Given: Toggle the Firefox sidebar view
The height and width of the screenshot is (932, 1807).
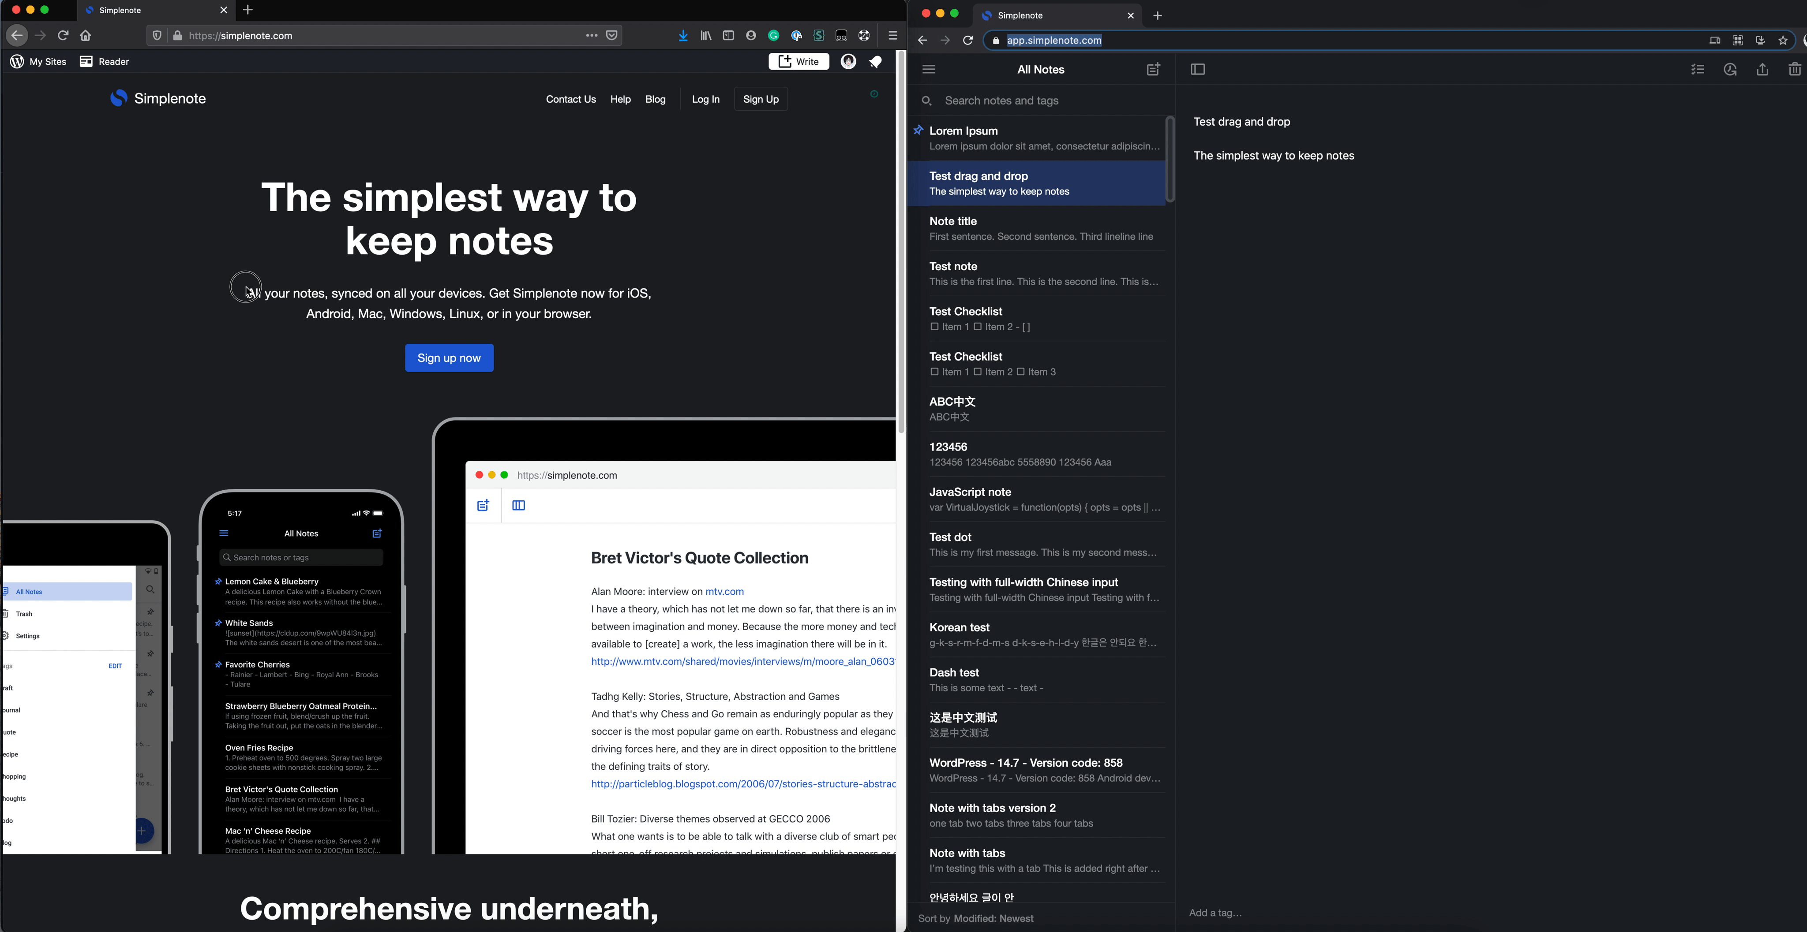Looking at the screenshot, I should [728, 36].
